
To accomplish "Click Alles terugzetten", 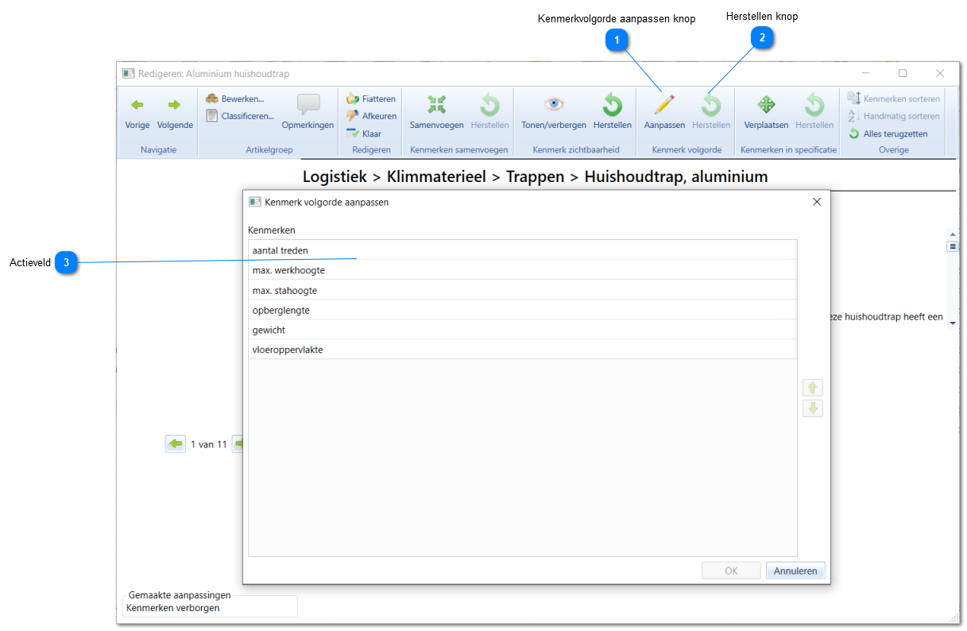I will click(x=888, y=134).
